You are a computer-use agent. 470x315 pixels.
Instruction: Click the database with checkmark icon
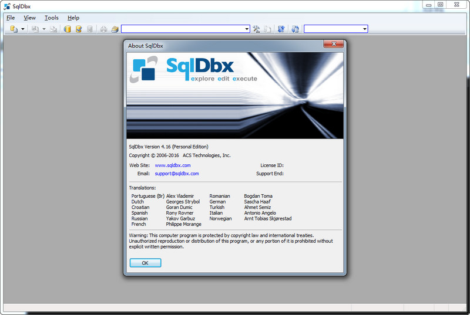point(79,29)
